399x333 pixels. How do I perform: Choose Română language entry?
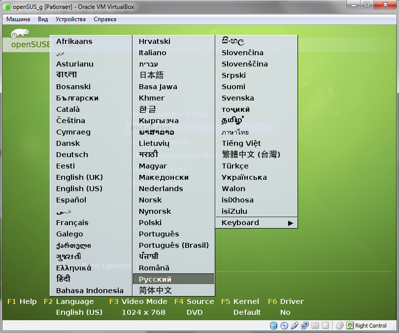(173, 268)
